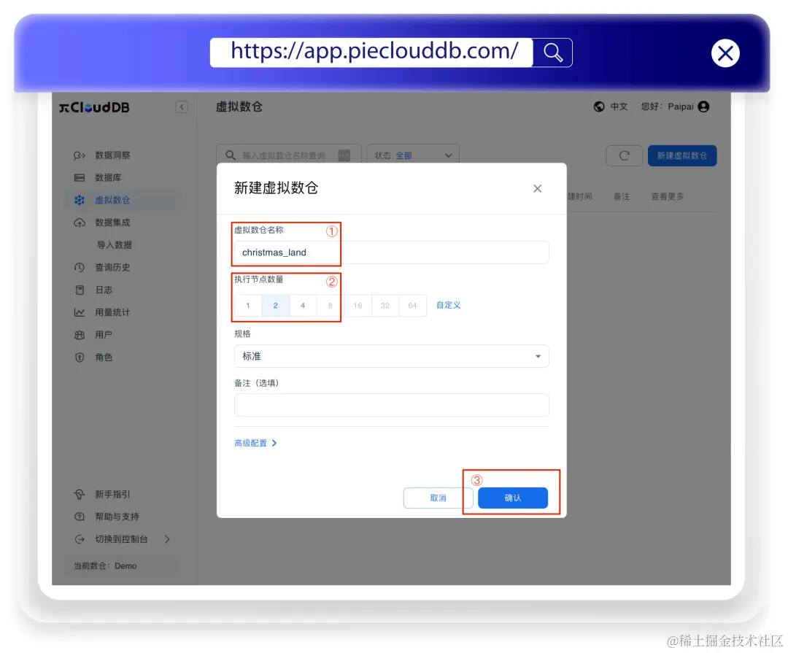The width and height of the screenshot is (788, 653).
Task: Click the 查询历史 clock icon
Action: pyautogui.click(x=80, y=268)
